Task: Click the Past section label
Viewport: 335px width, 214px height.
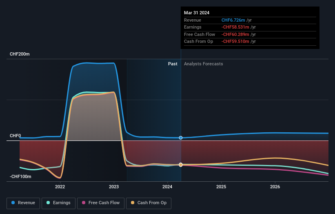Action: tap(173, 64)
